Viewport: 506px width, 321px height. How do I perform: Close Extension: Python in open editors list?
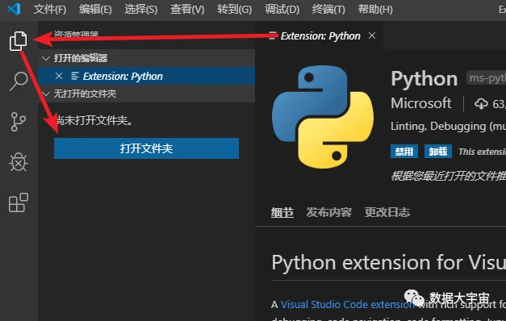[x=59, y=76]
